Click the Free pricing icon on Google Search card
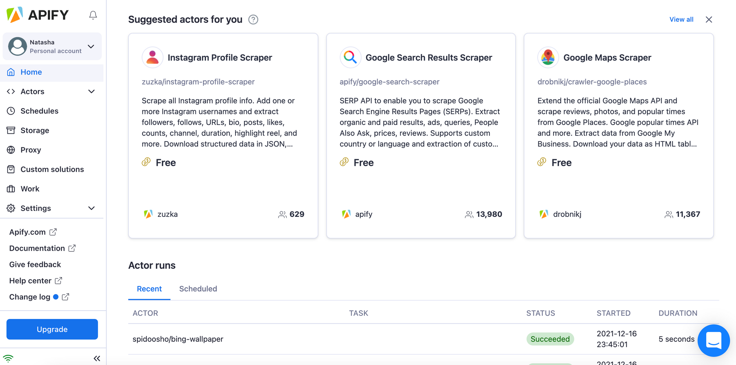Image resolution: width=736 pixels, height=365 pixels. click(x=344, y=162)
